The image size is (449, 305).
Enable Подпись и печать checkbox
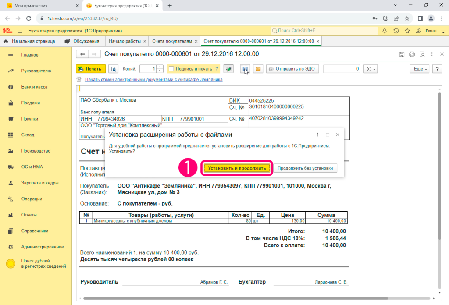point(171,69)
